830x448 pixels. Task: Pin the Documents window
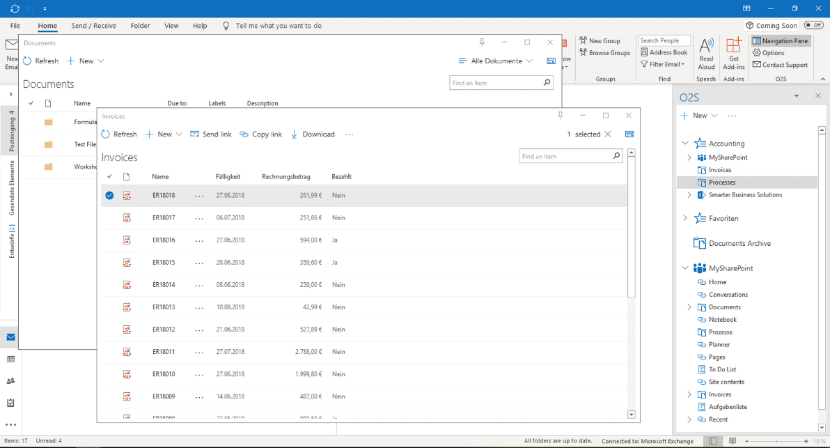point(482,43)
